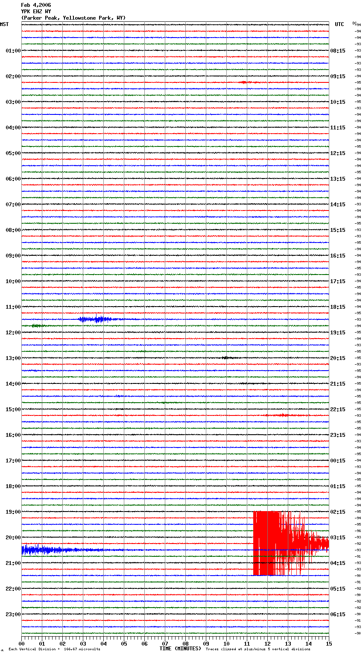
Task: Click minute axis tick label '14'
Action: [x=309, y=643]
